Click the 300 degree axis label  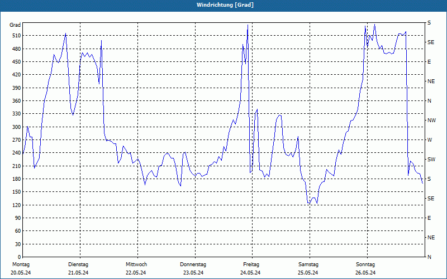tap(17, 127)
